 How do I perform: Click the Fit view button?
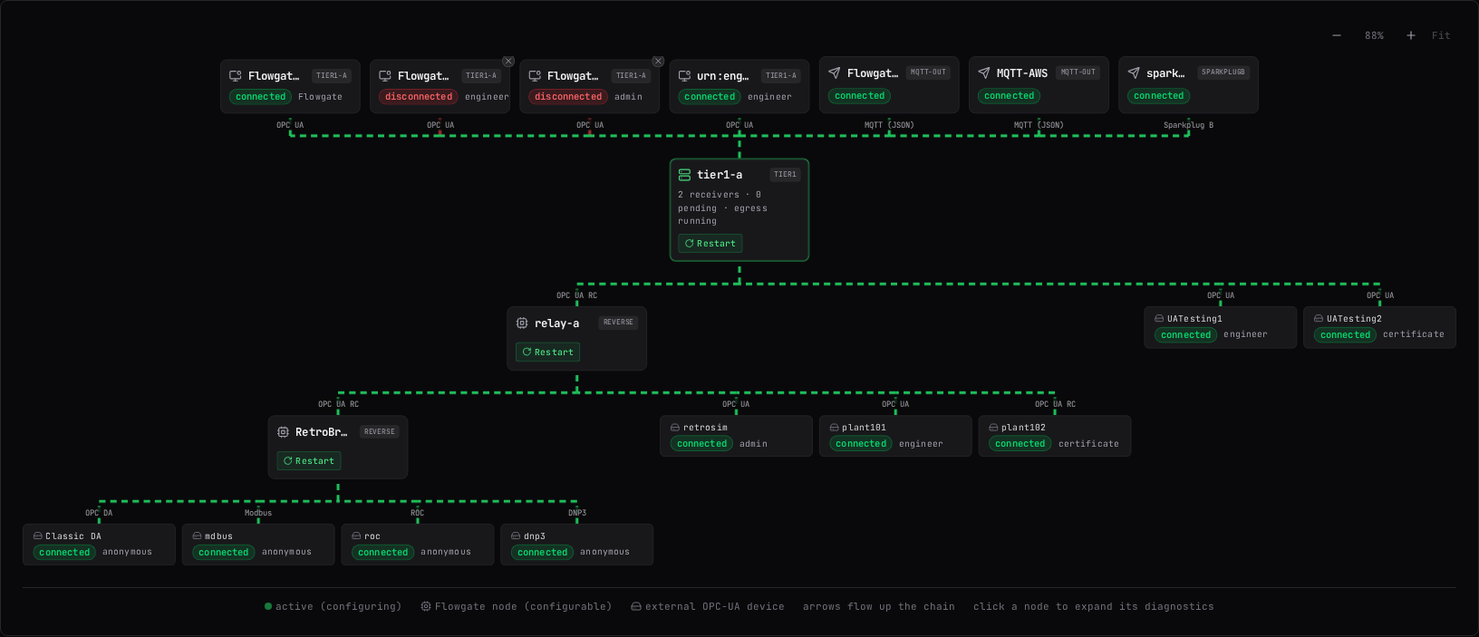pyautogui.click(x=1441, y=35)
